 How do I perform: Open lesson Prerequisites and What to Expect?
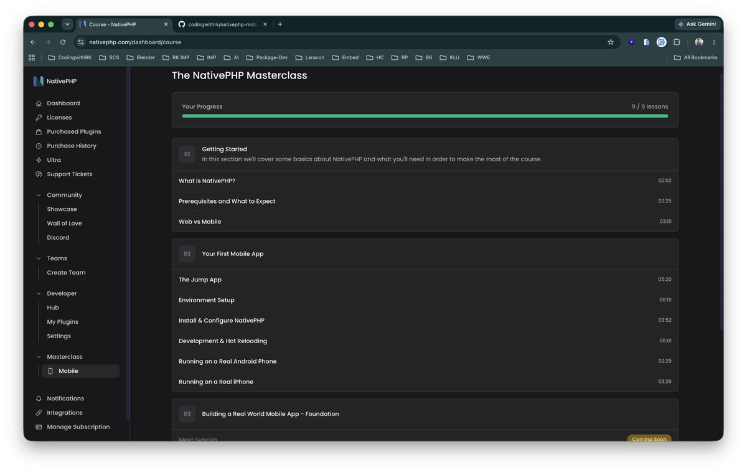425,201
